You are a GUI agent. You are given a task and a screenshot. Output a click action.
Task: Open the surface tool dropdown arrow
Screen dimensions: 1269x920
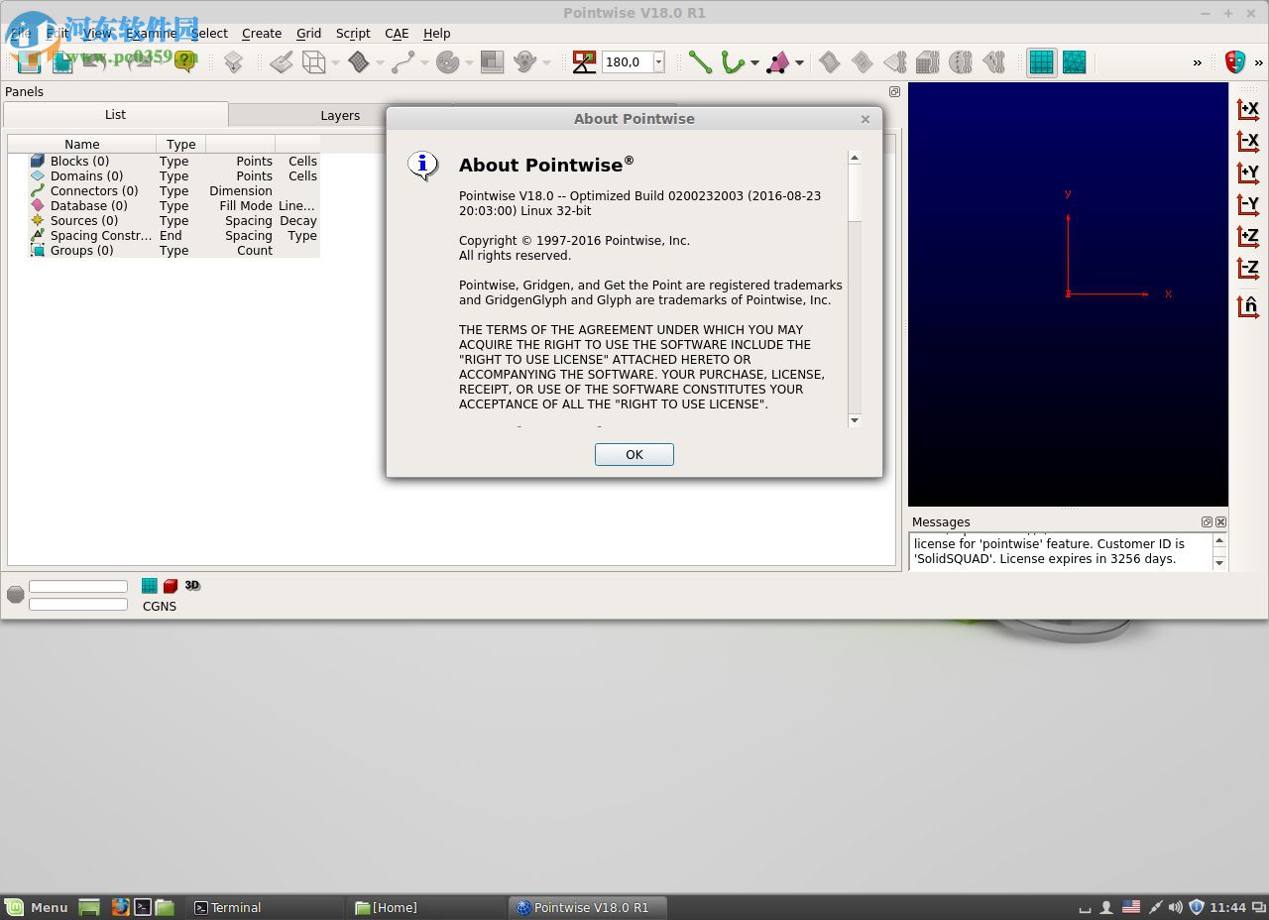click(798, 61)
